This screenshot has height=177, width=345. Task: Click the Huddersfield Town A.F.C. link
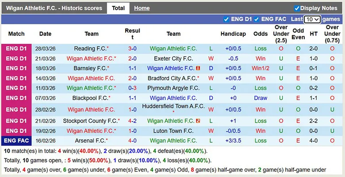tap(173, 107)
